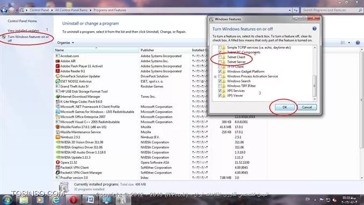This screenshot has width=364, height=205.
Task: Click the change view icon in the toolbar
Action: (343, 43)
